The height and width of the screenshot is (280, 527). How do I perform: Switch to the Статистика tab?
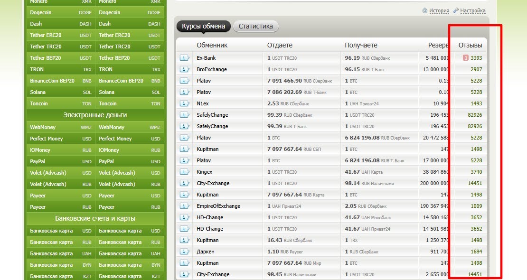(x=255, y=27)
